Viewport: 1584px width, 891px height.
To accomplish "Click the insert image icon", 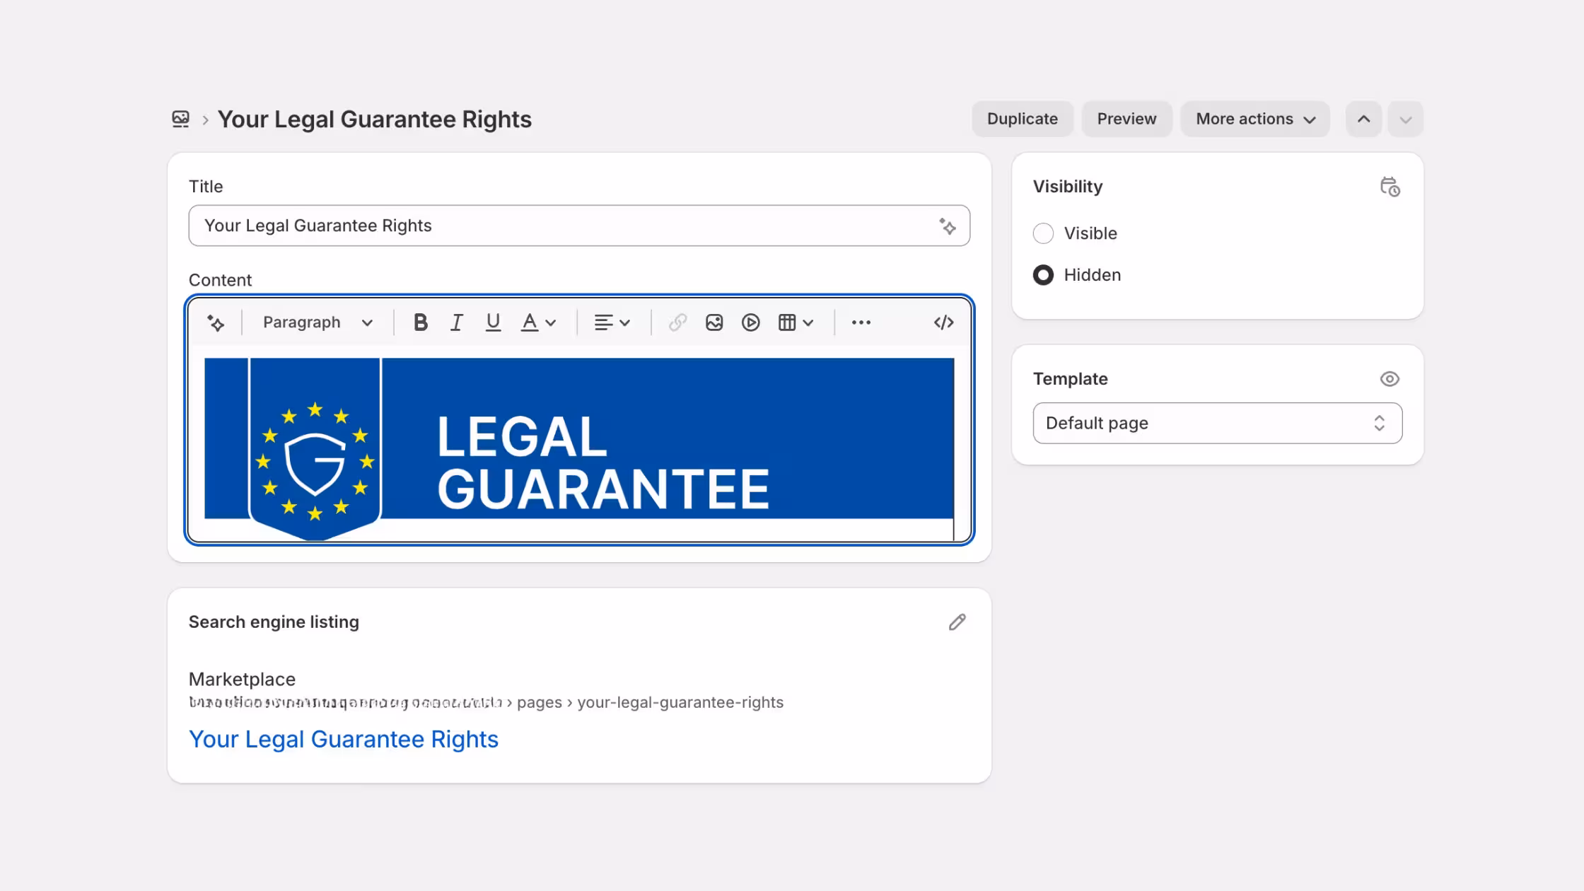I will (x=714, y=322).
